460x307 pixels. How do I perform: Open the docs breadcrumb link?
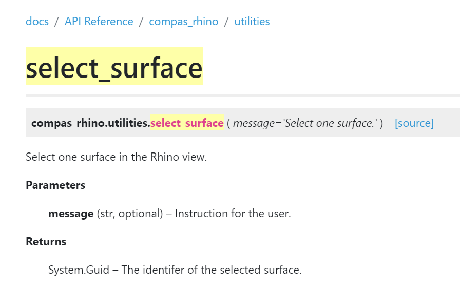pos(37,21)
